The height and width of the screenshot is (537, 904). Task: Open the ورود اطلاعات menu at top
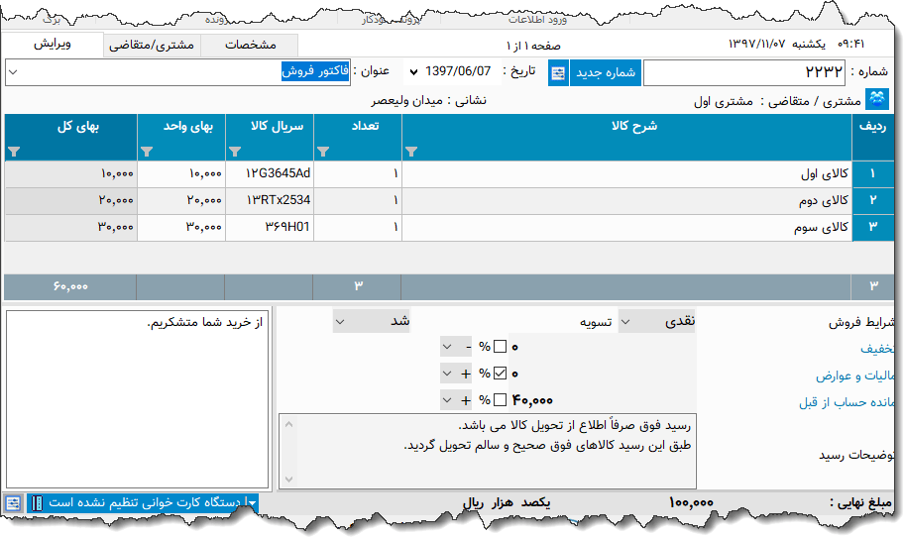pyautogui.click(x=537, y=20)
